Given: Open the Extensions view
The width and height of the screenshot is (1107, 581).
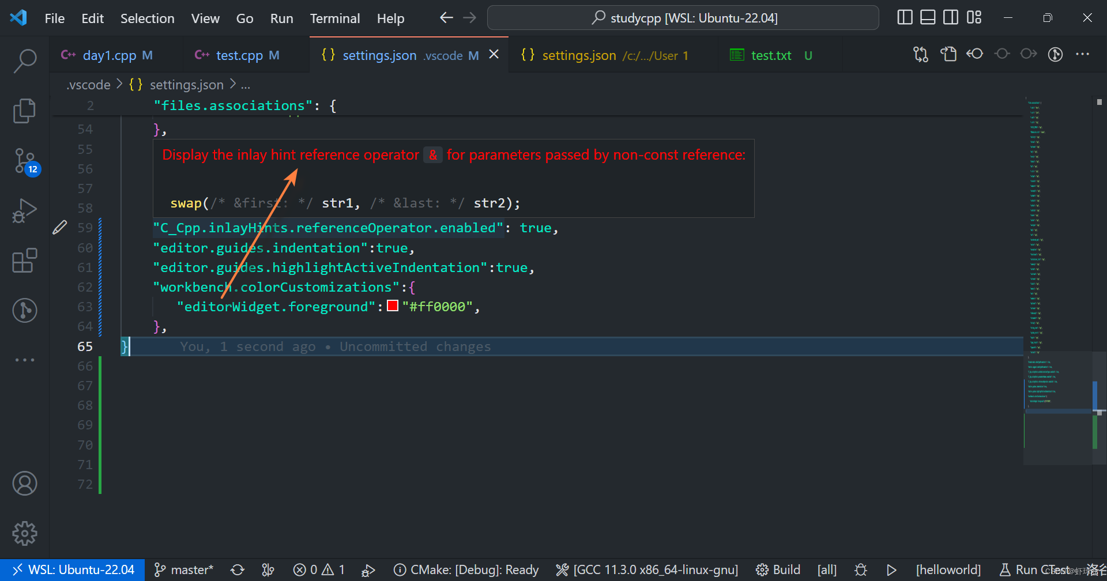Looking at the screenshot, I should [25, 261].
